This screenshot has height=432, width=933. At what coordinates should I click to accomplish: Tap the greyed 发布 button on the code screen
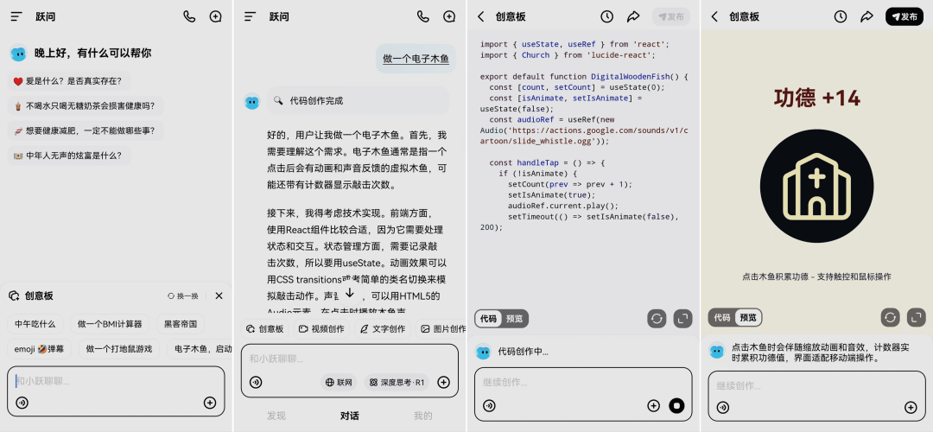[671, 16]
